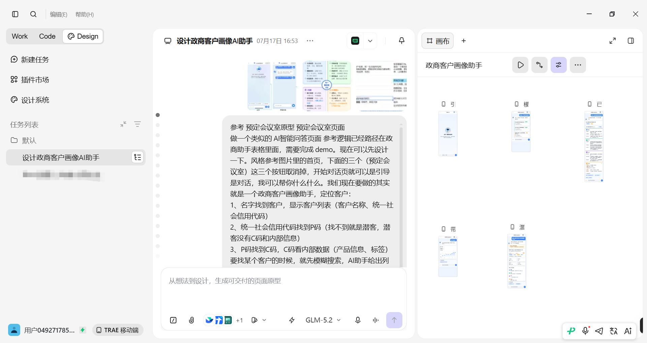
Task: Open TRAE 移动端 button
Action: click(118, 330)
